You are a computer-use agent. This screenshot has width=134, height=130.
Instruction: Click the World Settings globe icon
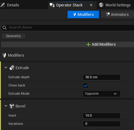tap(101, 5)
